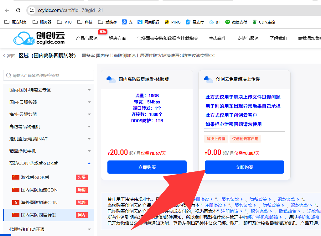Open the 产品与服务 navigation menu
This screenshot has width=321, height=236.
87,38
